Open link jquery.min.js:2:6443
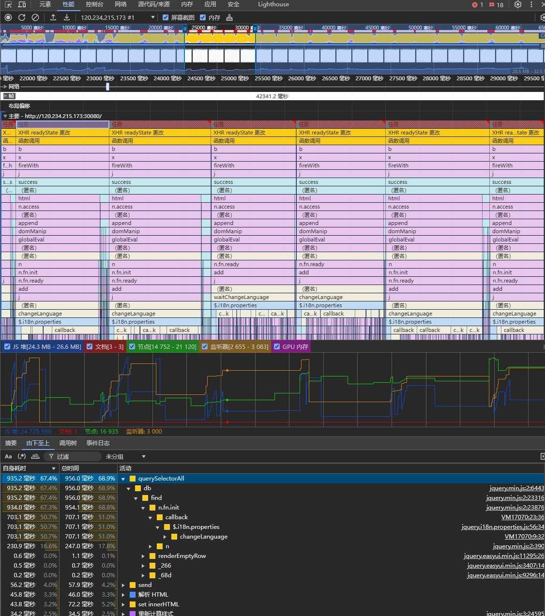545x616 pixels. pos(516,488)
